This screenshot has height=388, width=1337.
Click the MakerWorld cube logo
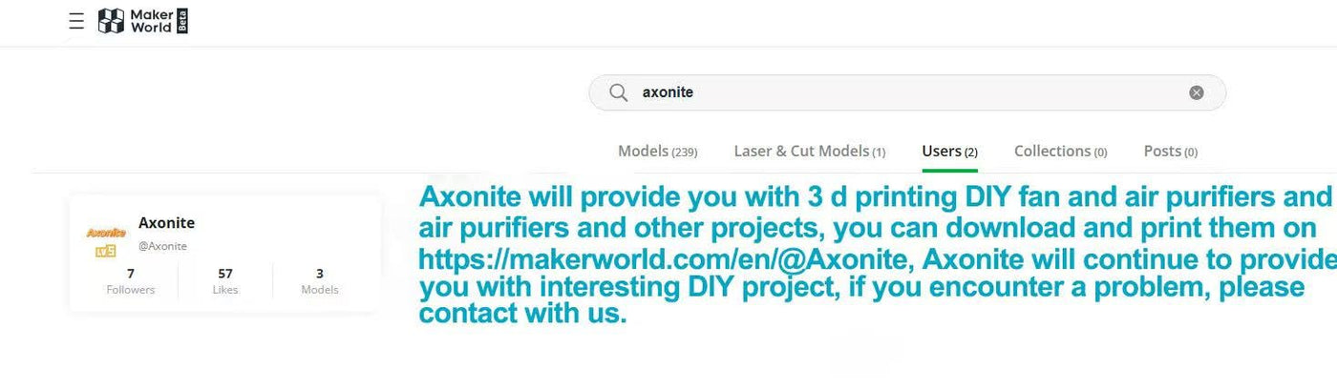(112, 21)
